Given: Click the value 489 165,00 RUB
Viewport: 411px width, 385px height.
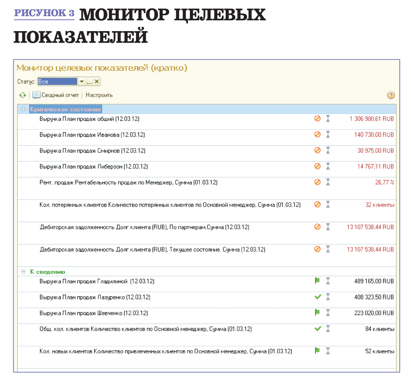Looking at the screenshot, I should pyautogui.click(x=374, y=281).
